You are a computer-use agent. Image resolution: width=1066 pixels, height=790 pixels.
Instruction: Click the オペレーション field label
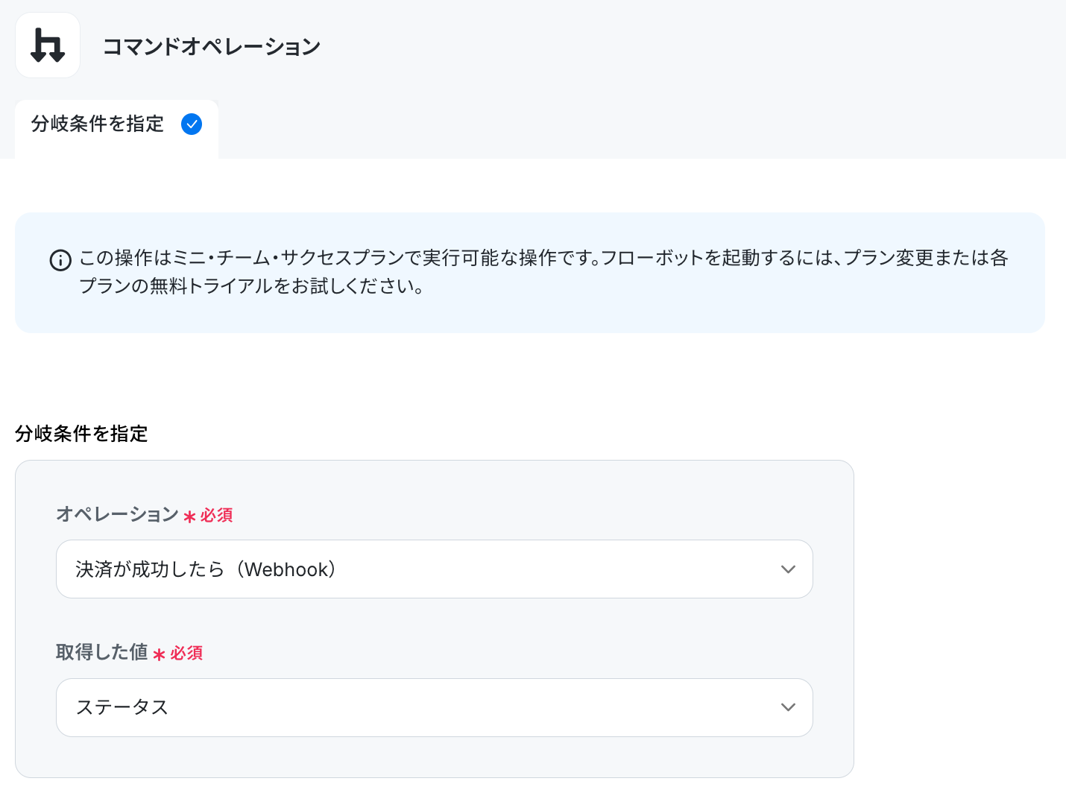coord(118,514)
